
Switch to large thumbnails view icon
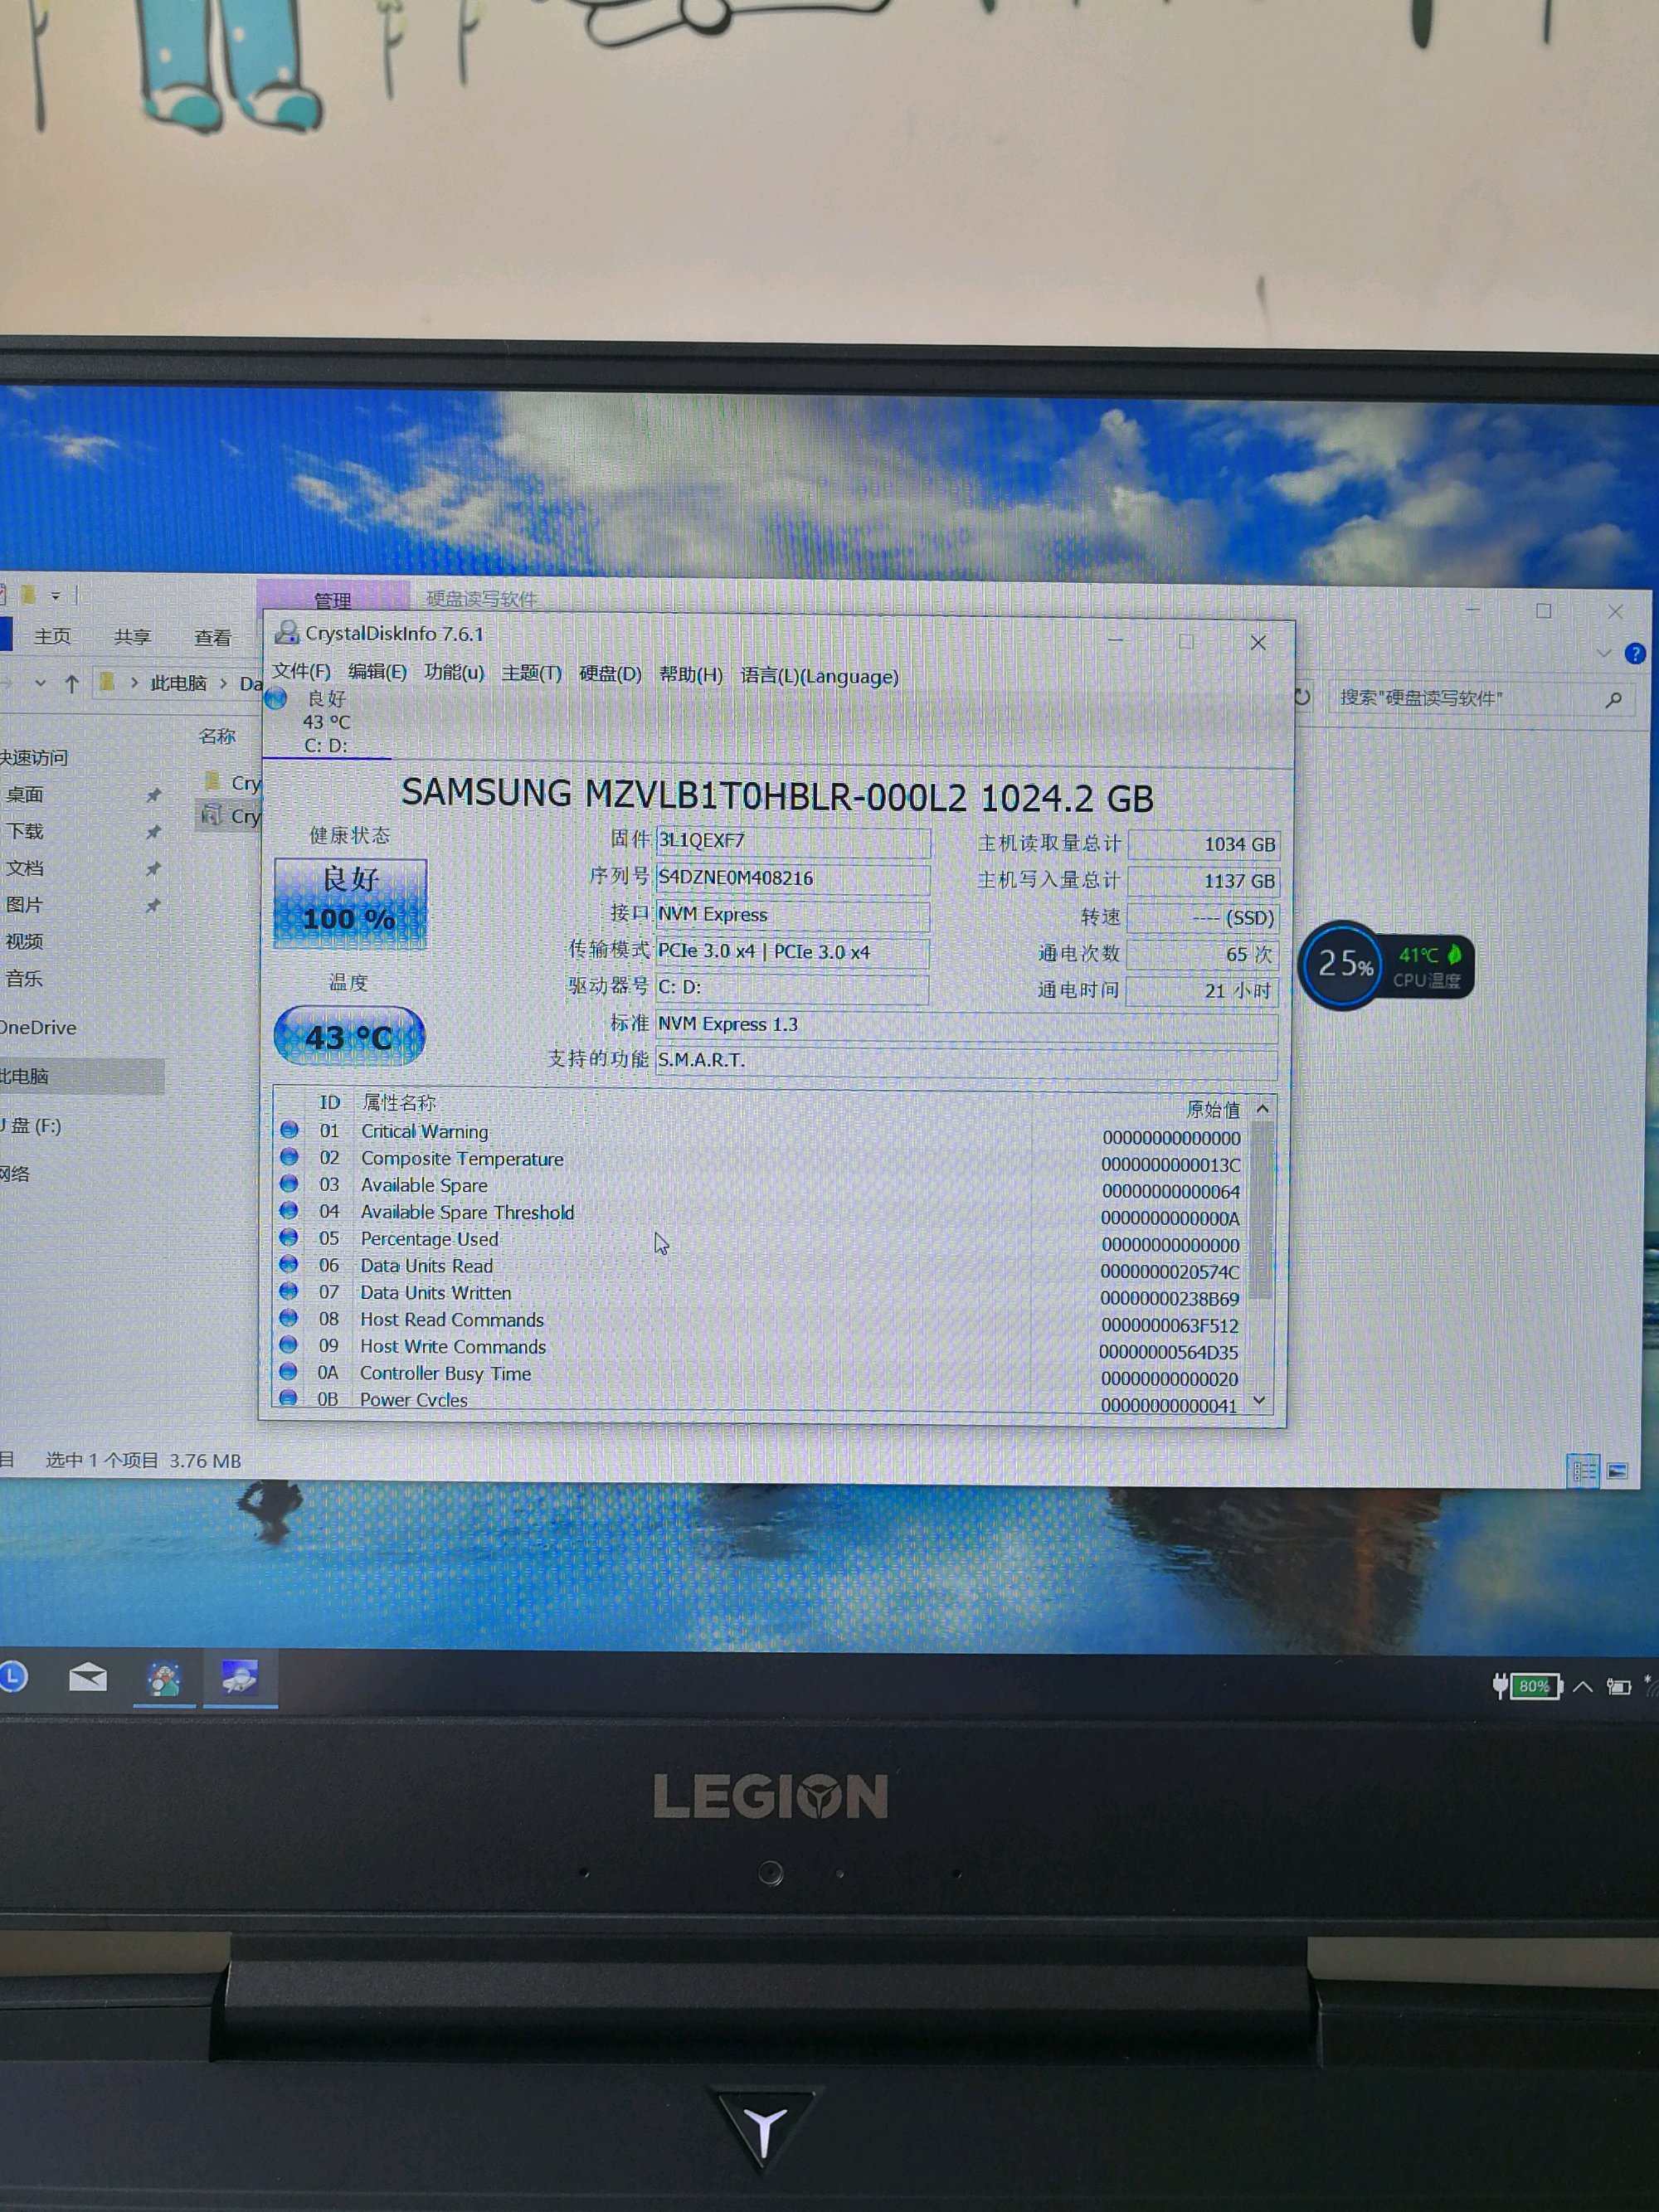tap(1617, 1470)
